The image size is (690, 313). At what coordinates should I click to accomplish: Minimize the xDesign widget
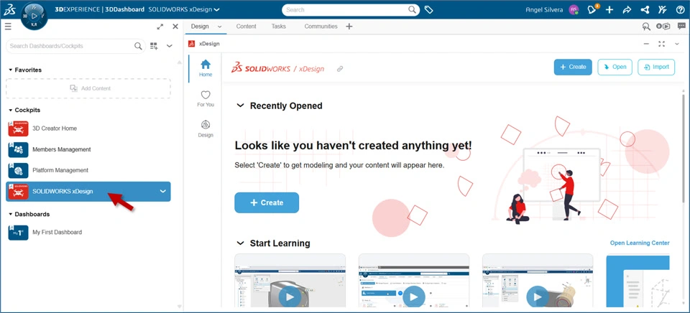pos(646,44)
